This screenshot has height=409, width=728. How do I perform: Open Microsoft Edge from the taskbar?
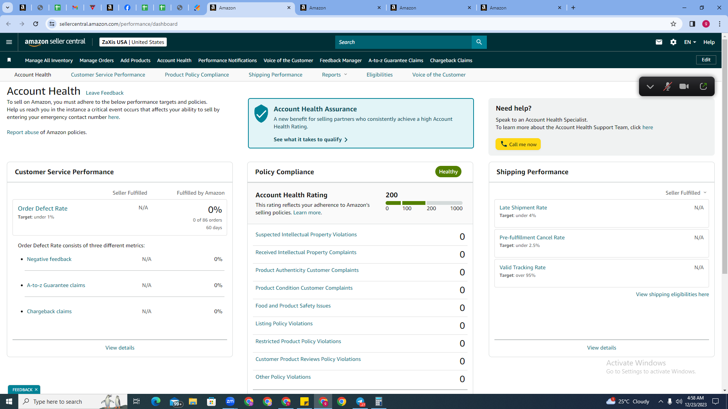pyautogui.click(x=156, y=401)
